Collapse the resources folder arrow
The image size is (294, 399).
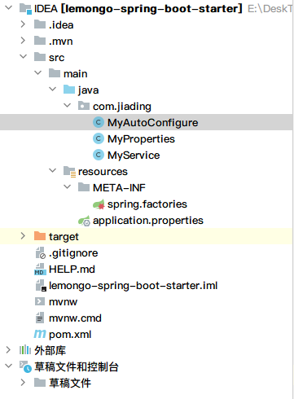(x=53, y=171)
